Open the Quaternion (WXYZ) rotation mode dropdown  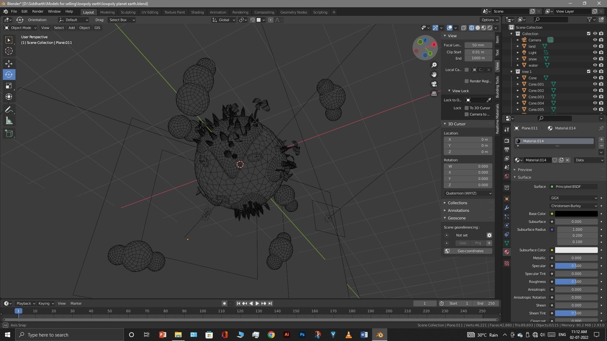(x=468, y=193)
